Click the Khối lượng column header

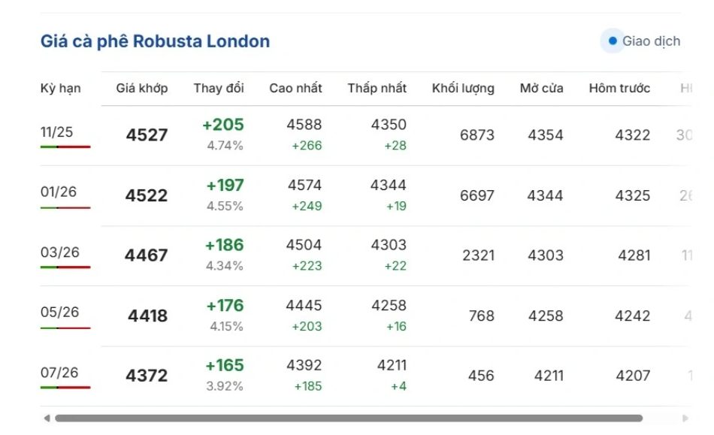(463, 88)
